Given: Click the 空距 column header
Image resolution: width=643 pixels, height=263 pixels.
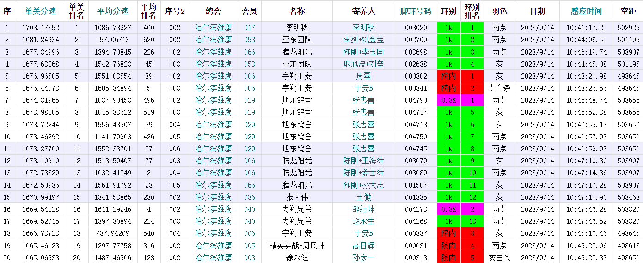Looking at the screenshot, I should 628,11.
